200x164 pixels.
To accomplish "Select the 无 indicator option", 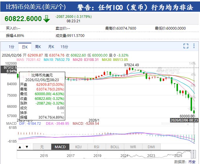I will coord(42,147).
